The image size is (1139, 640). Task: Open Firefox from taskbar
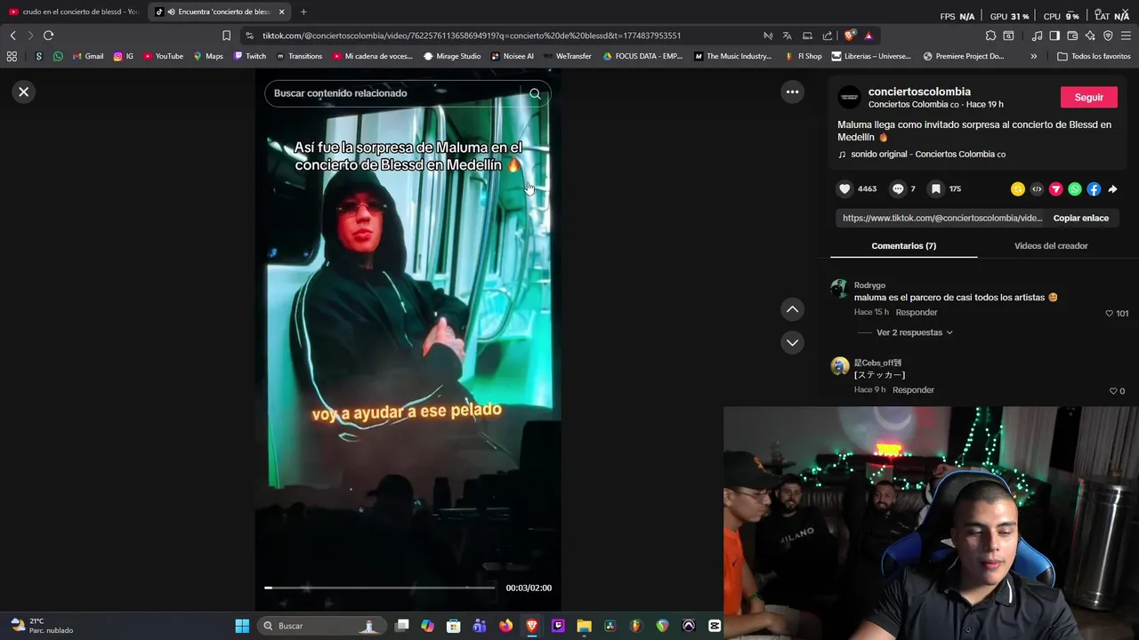(506, 626)
